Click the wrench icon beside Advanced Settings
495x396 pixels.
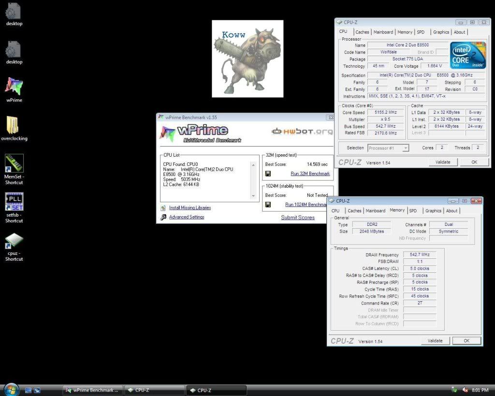163,217
